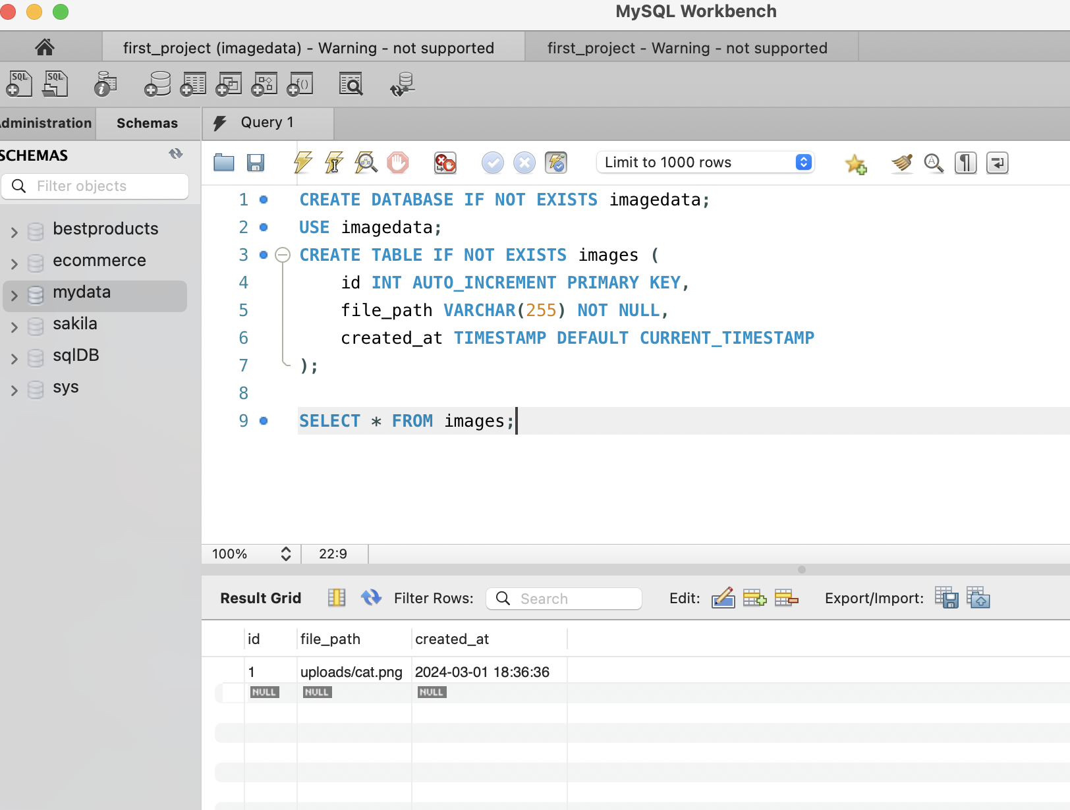Screen dimensions: 1070x810
Task: Open the 100% zoom level stepper
Action: point(285,554)
